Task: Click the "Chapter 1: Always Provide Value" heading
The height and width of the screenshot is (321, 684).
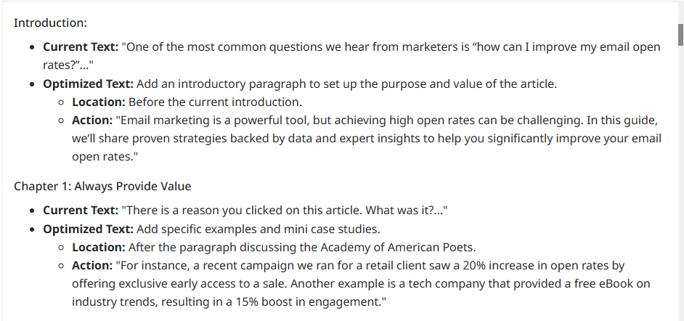Action: click(102, 187)
